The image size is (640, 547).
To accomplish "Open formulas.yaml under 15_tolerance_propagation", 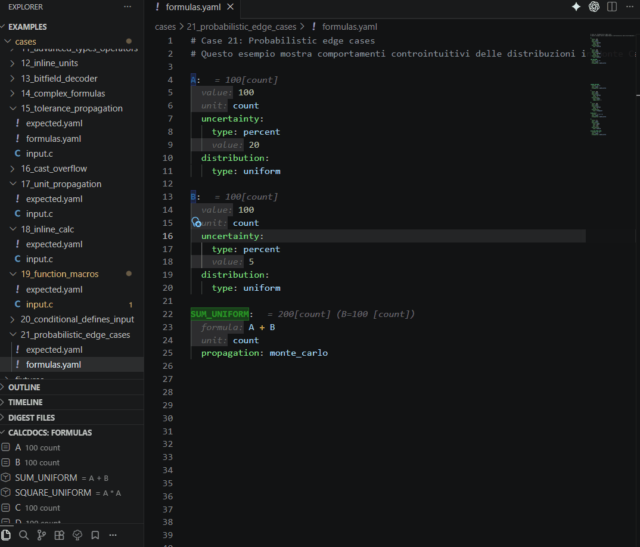I will click(x=54, y=139).
